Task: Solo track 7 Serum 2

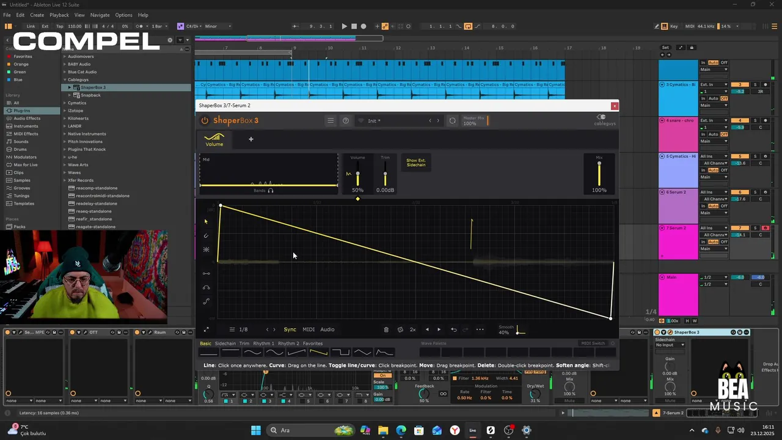Action: [755, 228]
